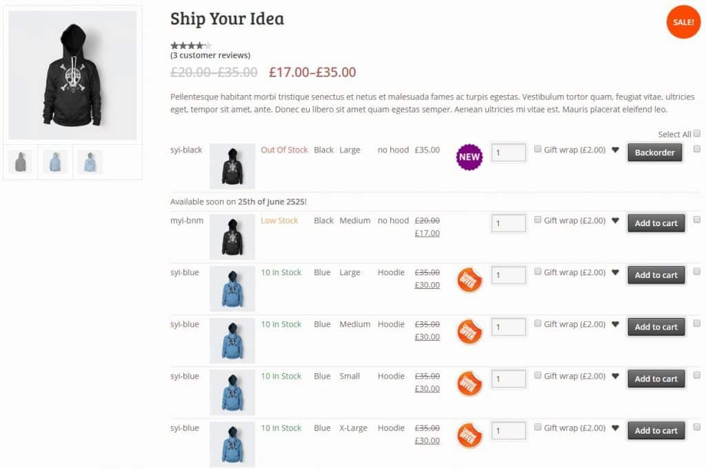Enable Gift wrap on the syi-blue Medium row
The width and height of the screenshot is (706, 469).
point(538,324)
